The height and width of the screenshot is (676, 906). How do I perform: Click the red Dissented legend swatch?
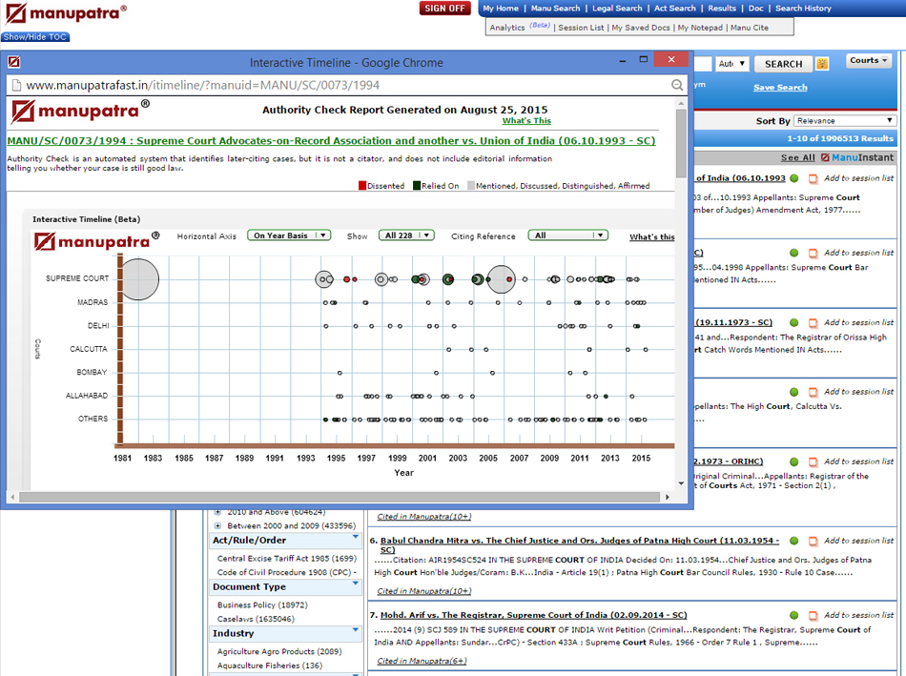pyautogui.click(x=362, y=186)
